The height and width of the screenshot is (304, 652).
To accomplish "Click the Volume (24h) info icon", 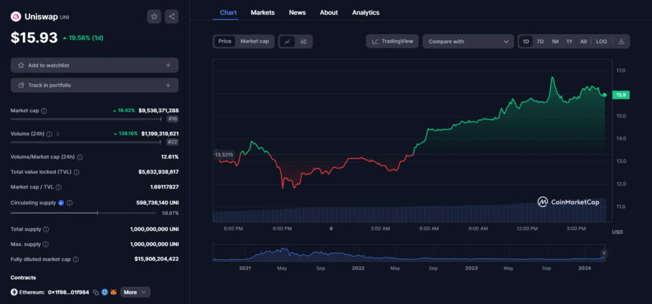I will (x=50, y=134).
